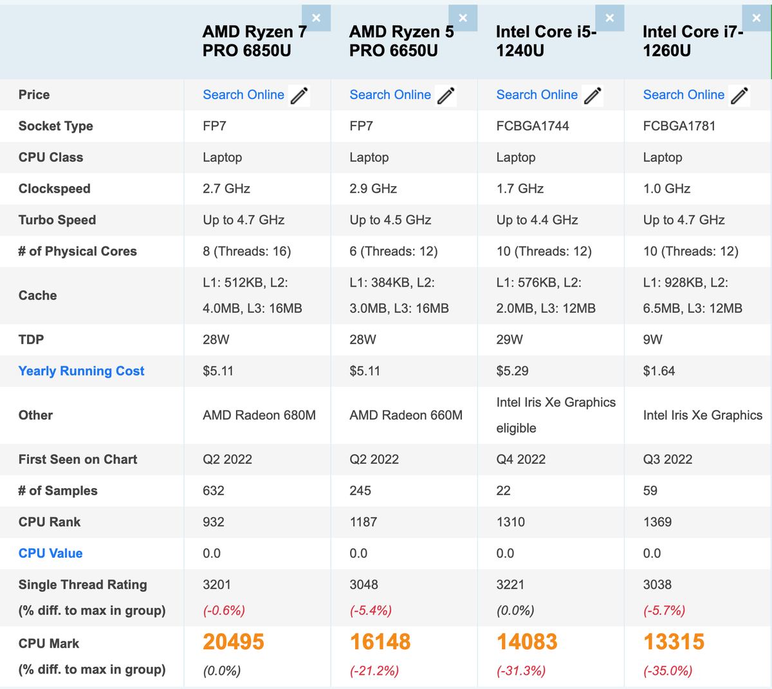Edit the price for AMD Ryzen 5 PRO 6650U
This screenshot has width=772, height=689.
[x=447, y=95]
